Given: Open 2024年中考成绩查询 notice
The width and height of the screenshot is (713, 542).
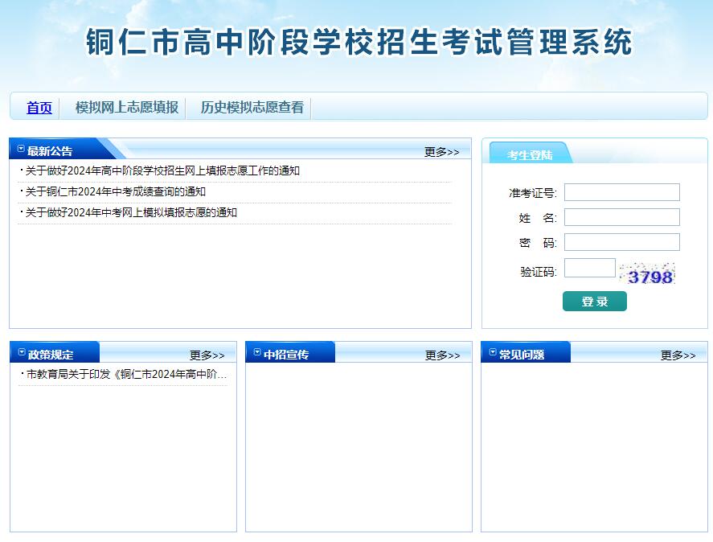Looking at the screenshot, I should pyautogui.click(x=115, y=192).
